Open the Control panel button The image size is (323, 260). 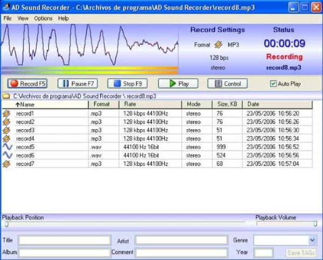click(227, 83)
